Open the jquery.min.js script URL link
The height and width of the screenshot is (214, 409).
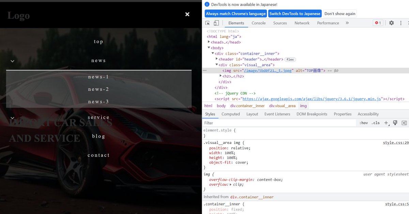(311, 99)
